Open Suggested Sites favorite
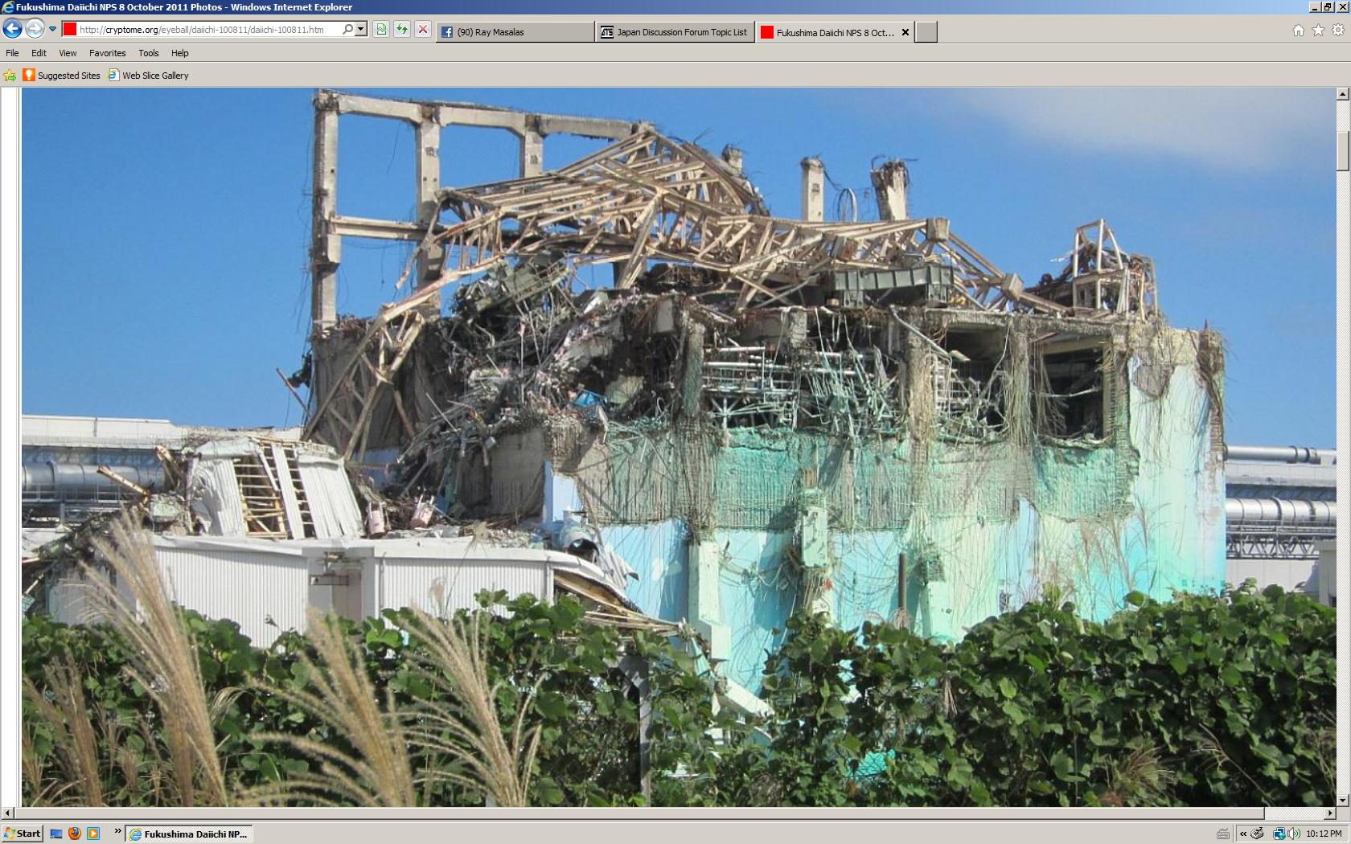This screenshot has height=844, width=1351. [x=62, y=76]
